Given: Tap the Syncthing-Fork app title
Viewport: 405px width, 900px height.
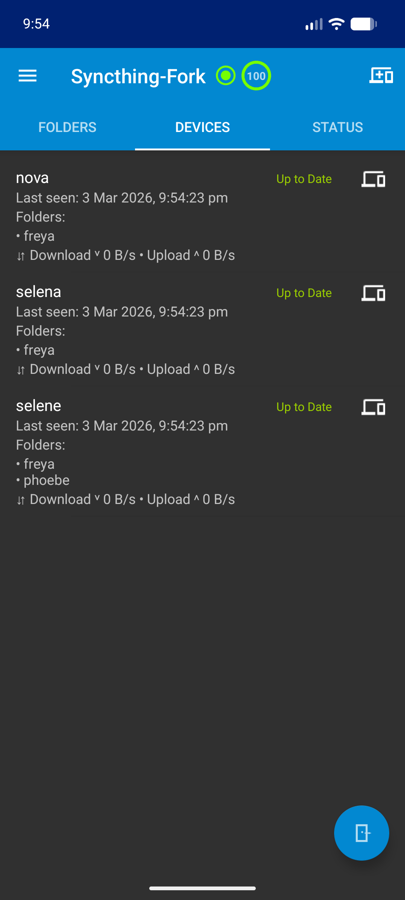Looking at the screenshot, I should point(138,76).
